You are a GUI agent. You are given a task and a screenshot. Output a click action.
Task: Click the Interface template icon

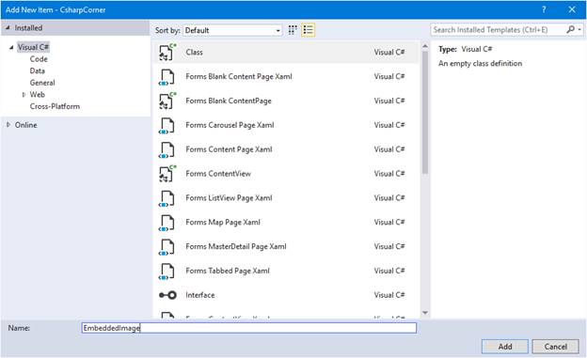(x=167, y=295)
